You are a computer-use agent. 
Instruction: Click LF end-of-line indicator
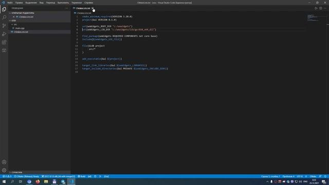306,176
